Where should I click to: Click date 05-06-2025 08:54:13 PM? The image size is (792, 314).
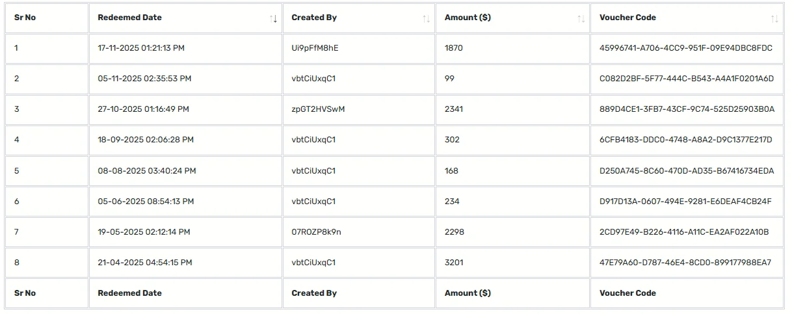tap(146, 202)
